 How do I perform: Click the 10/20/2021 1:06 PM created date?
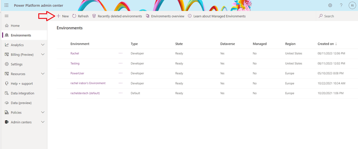pos(330,93)
